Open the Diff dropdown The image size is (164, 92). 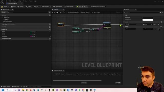coord(28,7)
